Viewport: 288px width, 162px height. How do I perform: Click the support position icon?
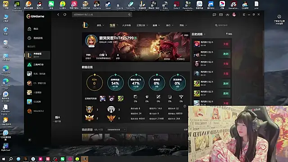pyautogui.click(x=181, y=97)
